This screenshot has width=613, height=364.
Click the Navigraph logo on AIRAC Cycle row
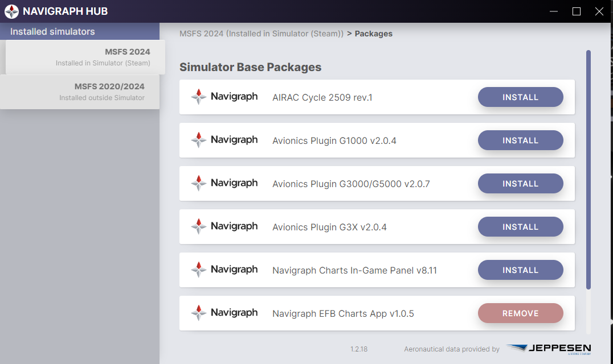[224, 97]
